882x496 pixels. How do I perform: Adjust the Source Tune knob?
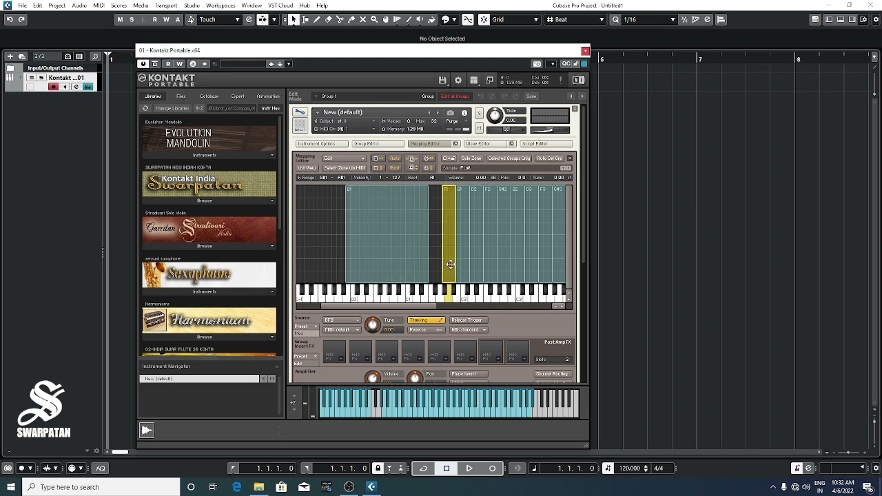pyautogui.click(x=372, y=324)
